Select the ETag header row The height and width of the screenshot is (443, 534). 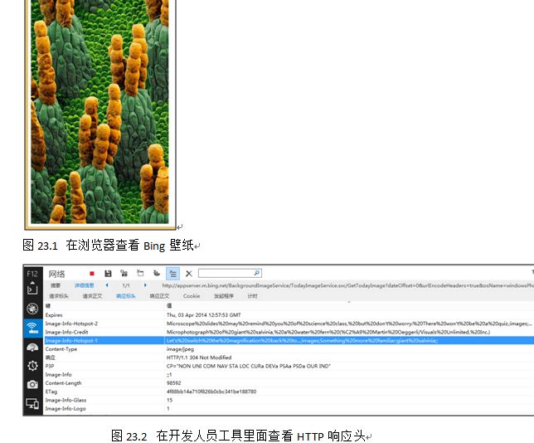tap(289, 392)
